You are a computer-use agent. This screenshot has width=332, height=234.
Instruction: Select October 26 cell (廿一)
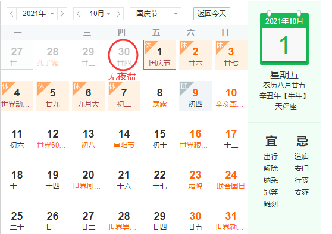tap(52, 219)
